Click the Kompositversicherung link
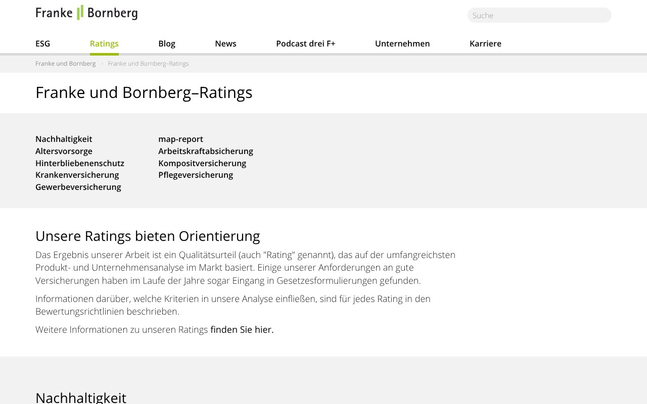This screenshot has height=404, width=647. pyautogui.click(x=202, y=163)
